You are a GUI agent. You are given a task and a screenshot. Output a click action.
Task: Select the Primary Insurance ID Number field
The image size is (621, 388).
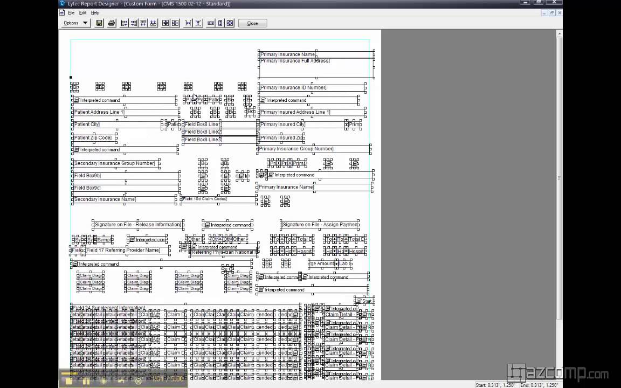pos(312,87)
